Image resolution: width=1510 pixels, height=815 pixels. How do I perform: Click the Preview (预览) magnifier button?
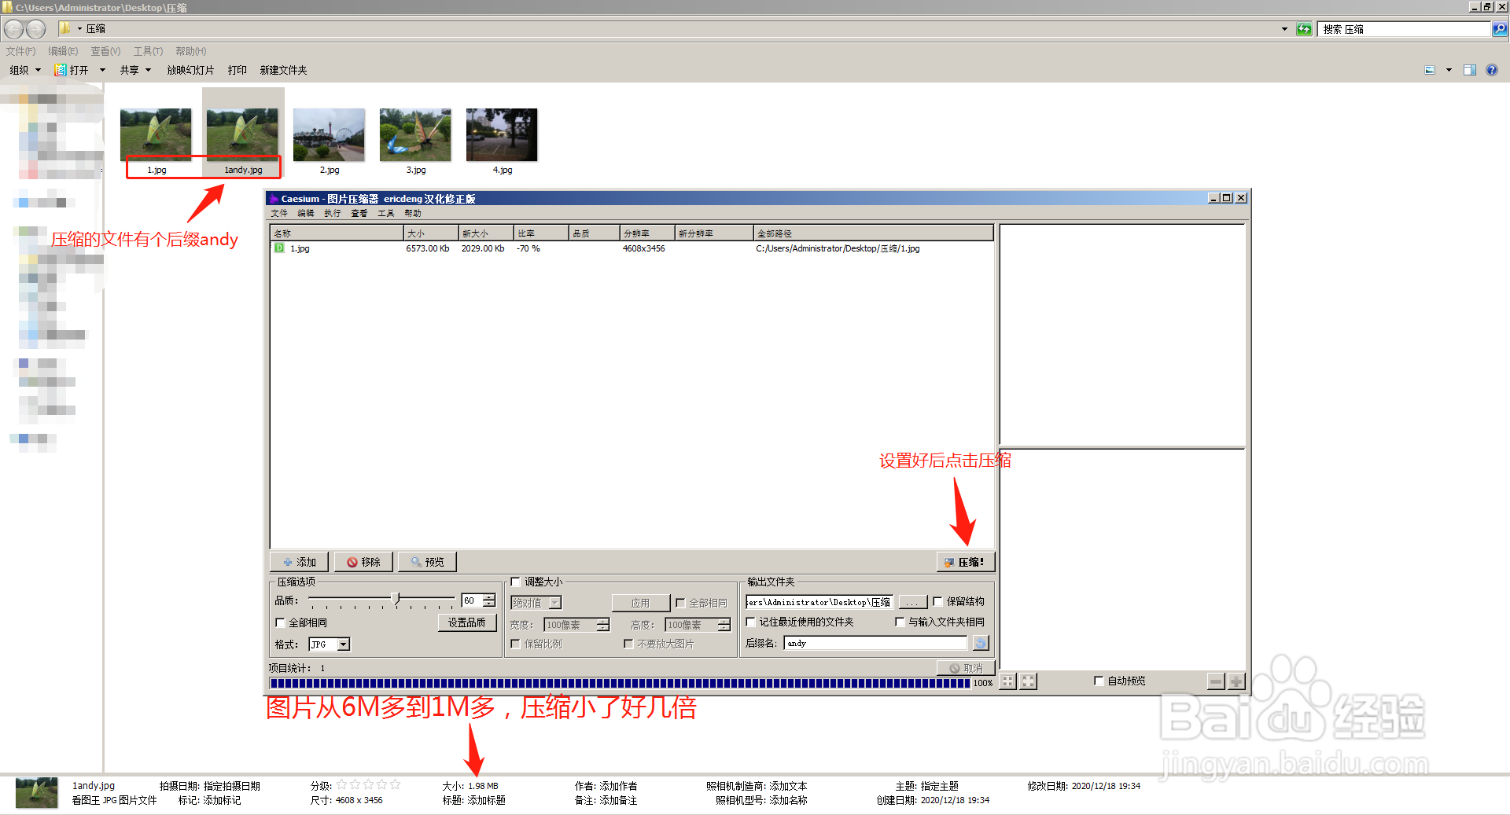pyautogui.click(x=427, y=562)
